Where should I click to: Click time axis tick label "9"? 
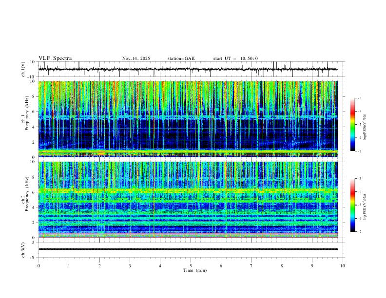(312, 266)
